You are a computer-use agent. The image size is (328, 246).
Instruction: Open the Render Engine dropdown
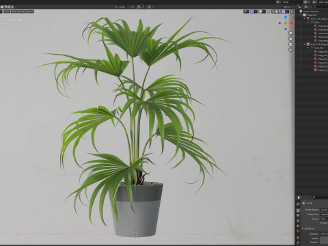[x=324, y=210]
